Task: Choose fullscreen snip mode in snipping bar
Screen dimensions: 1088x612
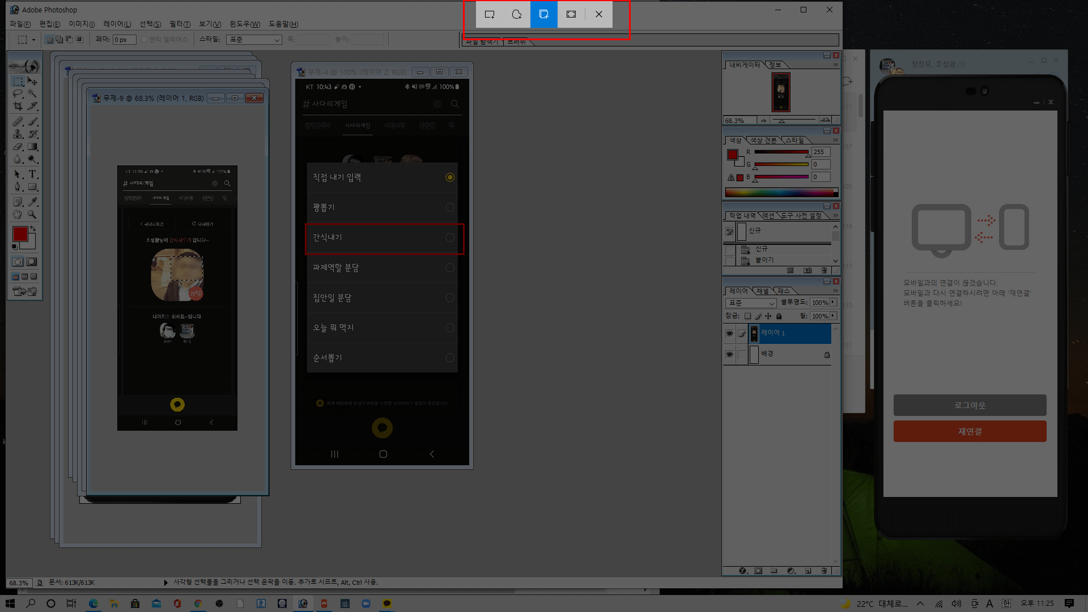Action: click(x=571, y=14)
